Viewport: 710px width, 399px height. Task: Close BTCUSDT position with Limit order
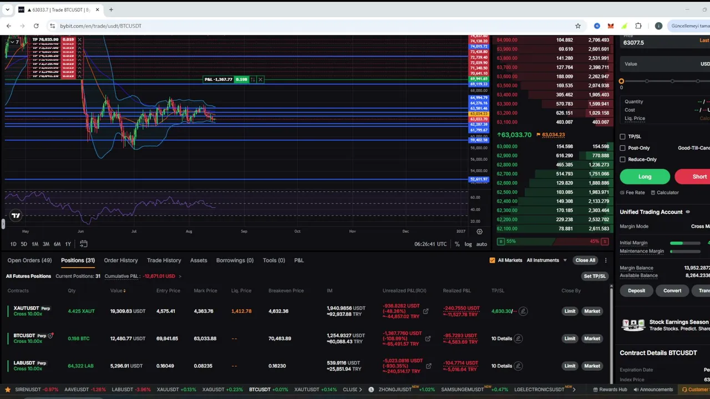[570, 339]
